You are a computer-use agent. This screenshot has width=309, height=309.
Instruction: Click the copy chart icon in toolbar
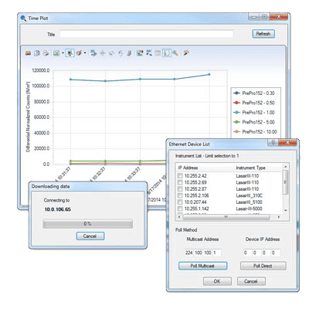37,53
